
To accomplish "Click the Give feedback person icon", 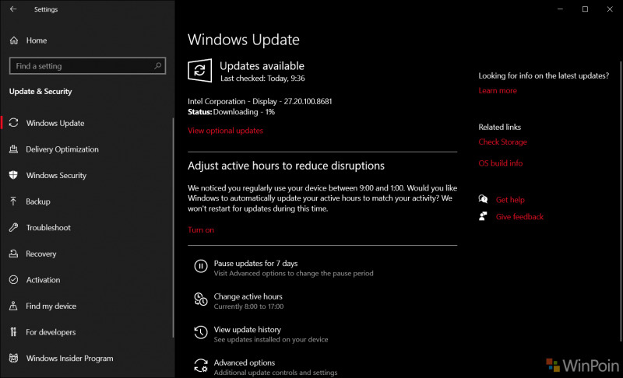I will pos(483,216).
